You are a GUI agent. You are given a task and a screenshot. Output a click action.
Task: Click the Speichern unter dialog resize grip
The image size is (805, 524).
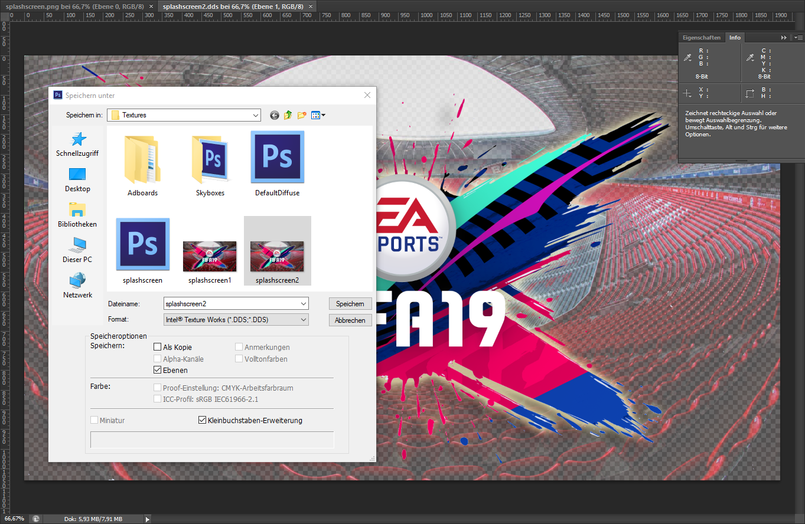pyautogui.click(x=372, y=458)
